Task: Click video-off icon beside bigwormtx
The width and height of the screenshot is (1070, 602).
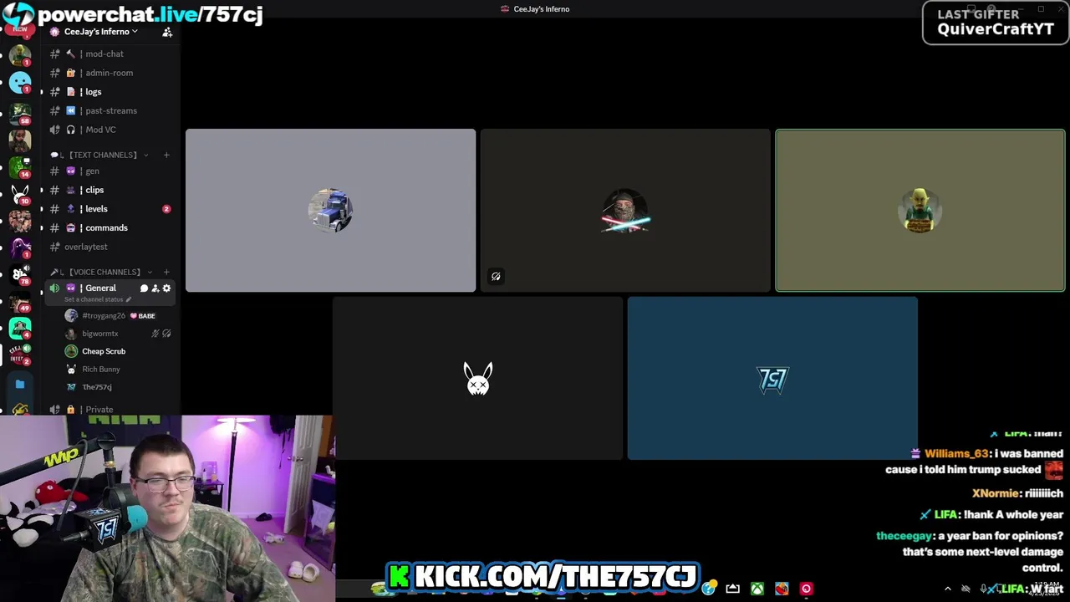Action: (x=166, y=334)
